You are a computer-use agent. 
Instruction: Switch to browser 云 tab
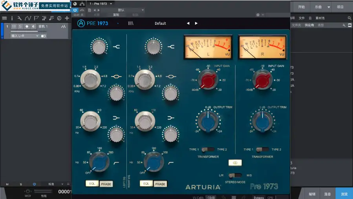[x=310, y=18]
